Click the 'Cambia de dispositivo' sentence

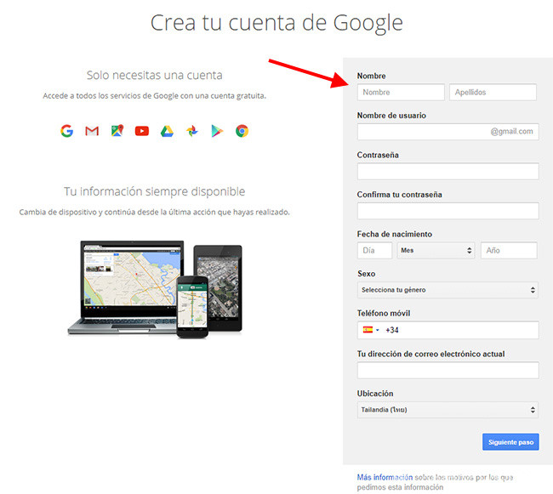coord(155,212)
